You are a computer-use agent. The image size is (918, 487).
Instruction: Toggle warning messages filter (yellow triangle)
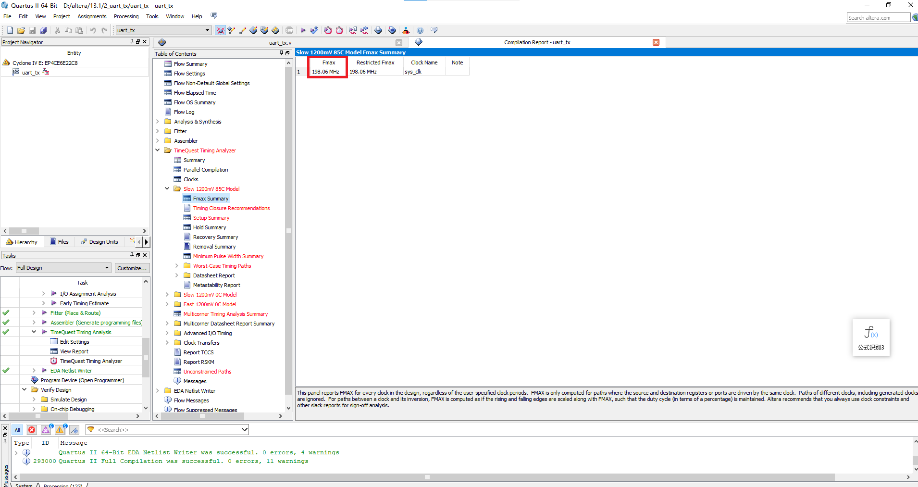click(x=60, y=430)
